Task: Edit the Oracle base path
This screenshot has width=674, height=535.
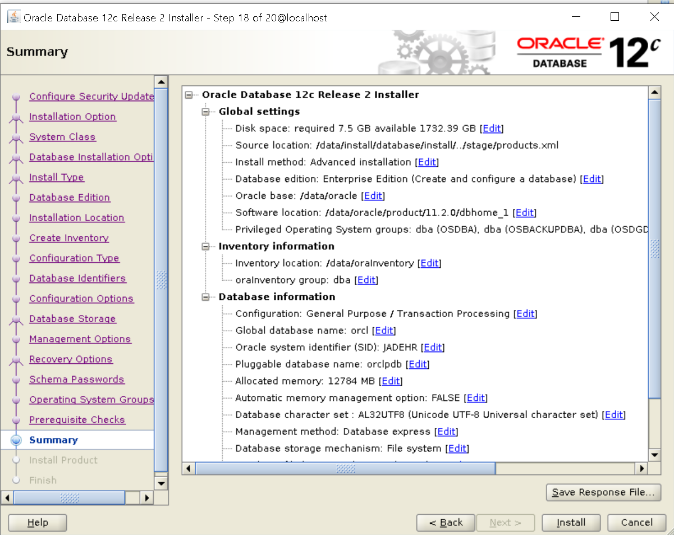Action: click(x=373, y=196)
